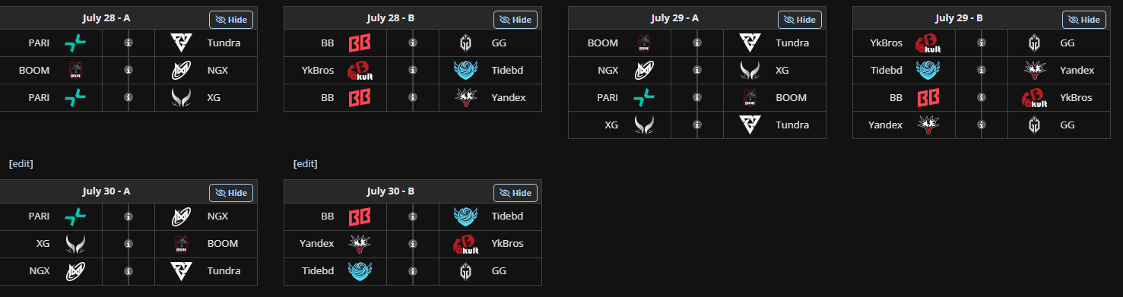Hide the July 29 - B matches
Screen dimensions: 1123x297
click(1084, 20)
